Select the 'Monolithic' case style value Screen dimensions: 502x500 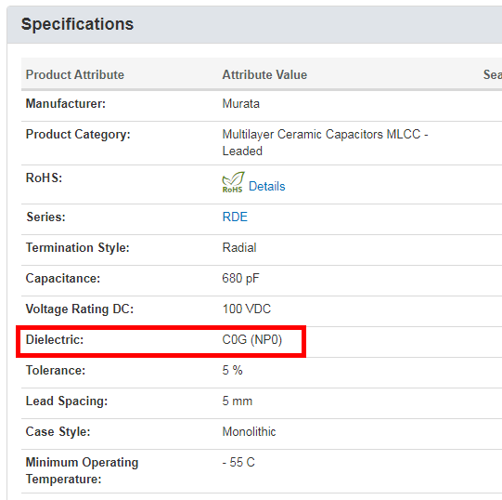pos(249,431)
